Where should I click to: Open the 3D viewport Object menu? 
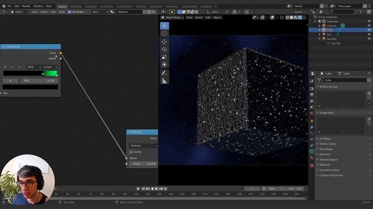[217, 17]
